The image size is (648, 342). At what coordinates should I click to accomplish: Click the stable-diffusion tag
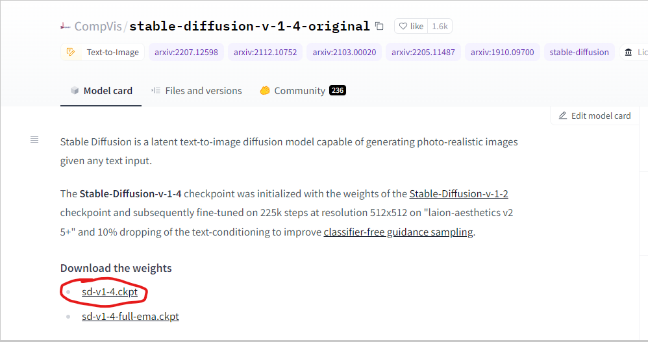[579, 52]
